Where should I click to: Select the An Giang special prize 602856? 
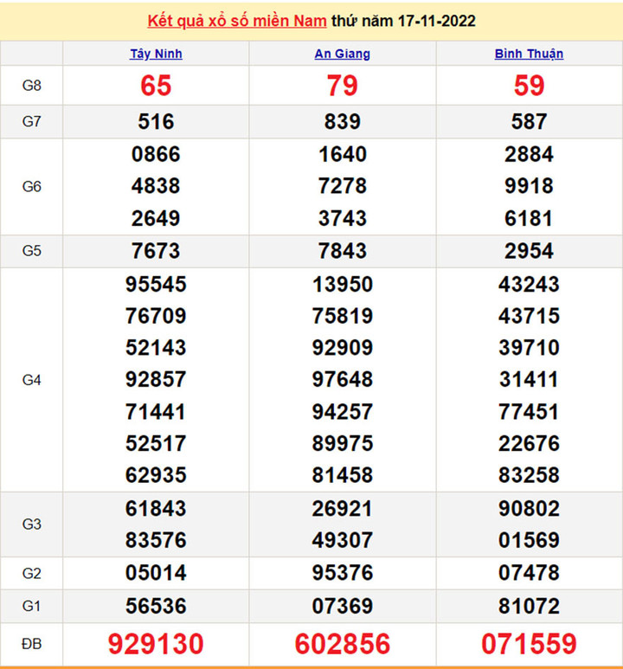(343, 644)
